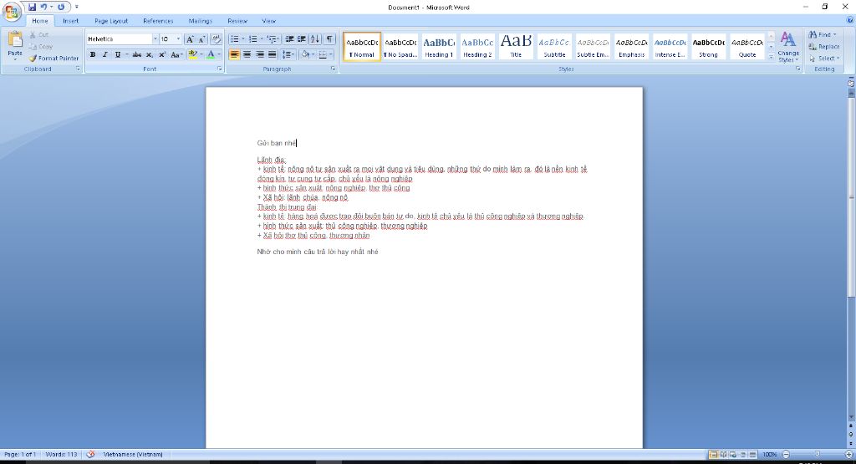This screenshot has height=464, width=856.
Task: Switch to Full Screen Reading view
Action: coord(723,454)
